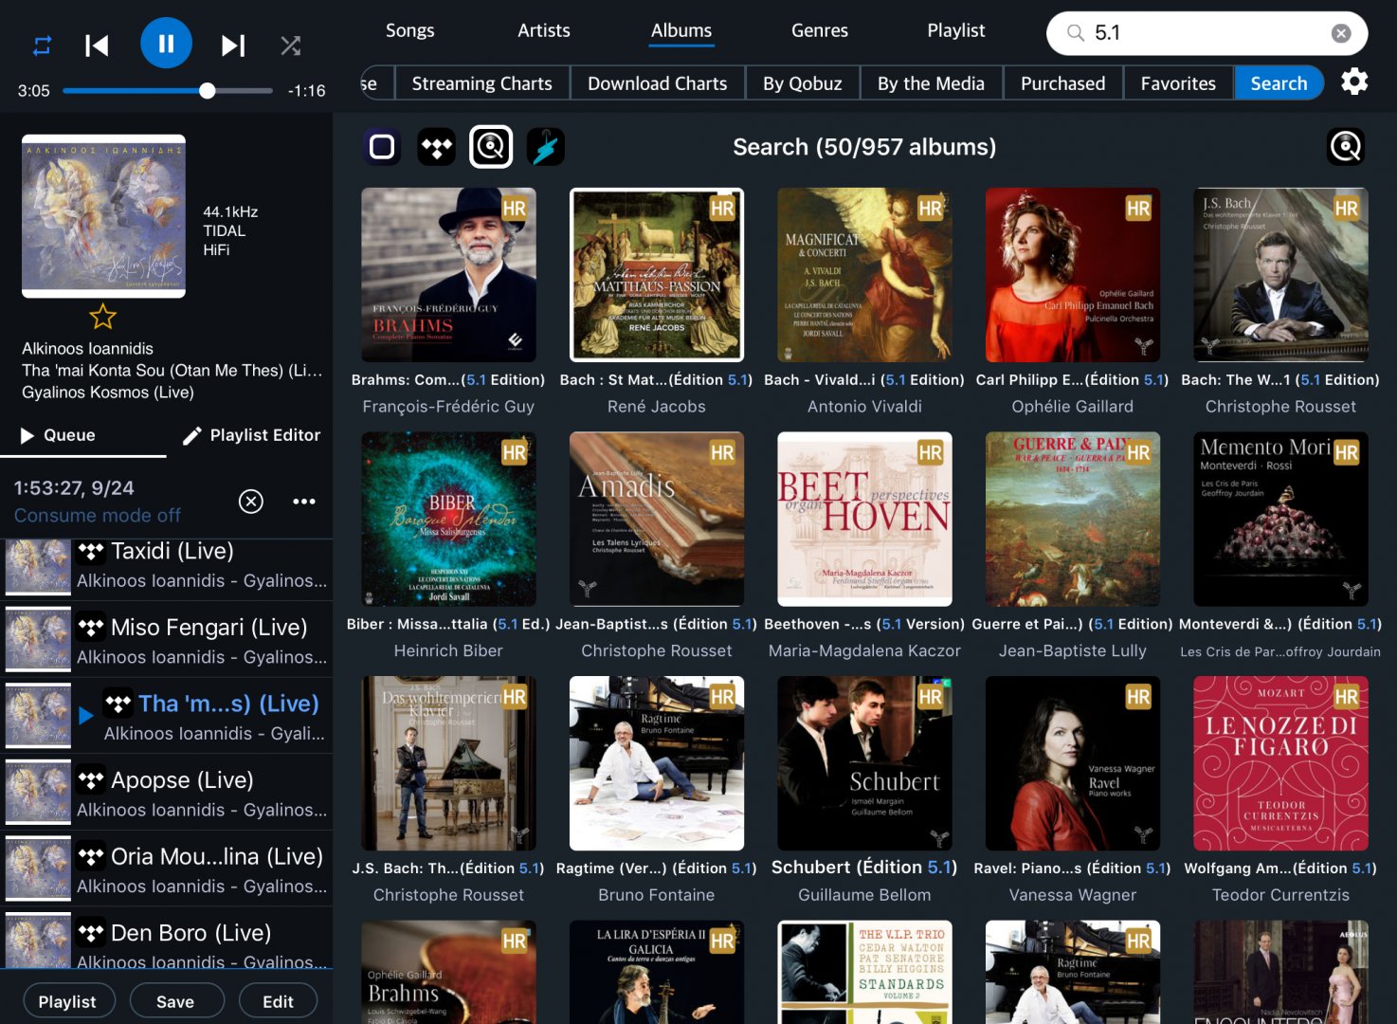1397x1024 pixels.
Task: Switch to the Albums tab
Action: (681, 30)
